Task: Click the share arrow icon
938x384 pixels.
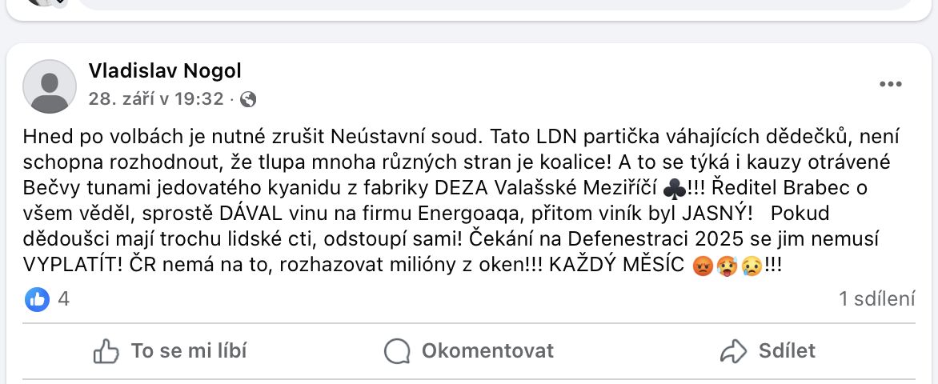Action: (733, 350)
